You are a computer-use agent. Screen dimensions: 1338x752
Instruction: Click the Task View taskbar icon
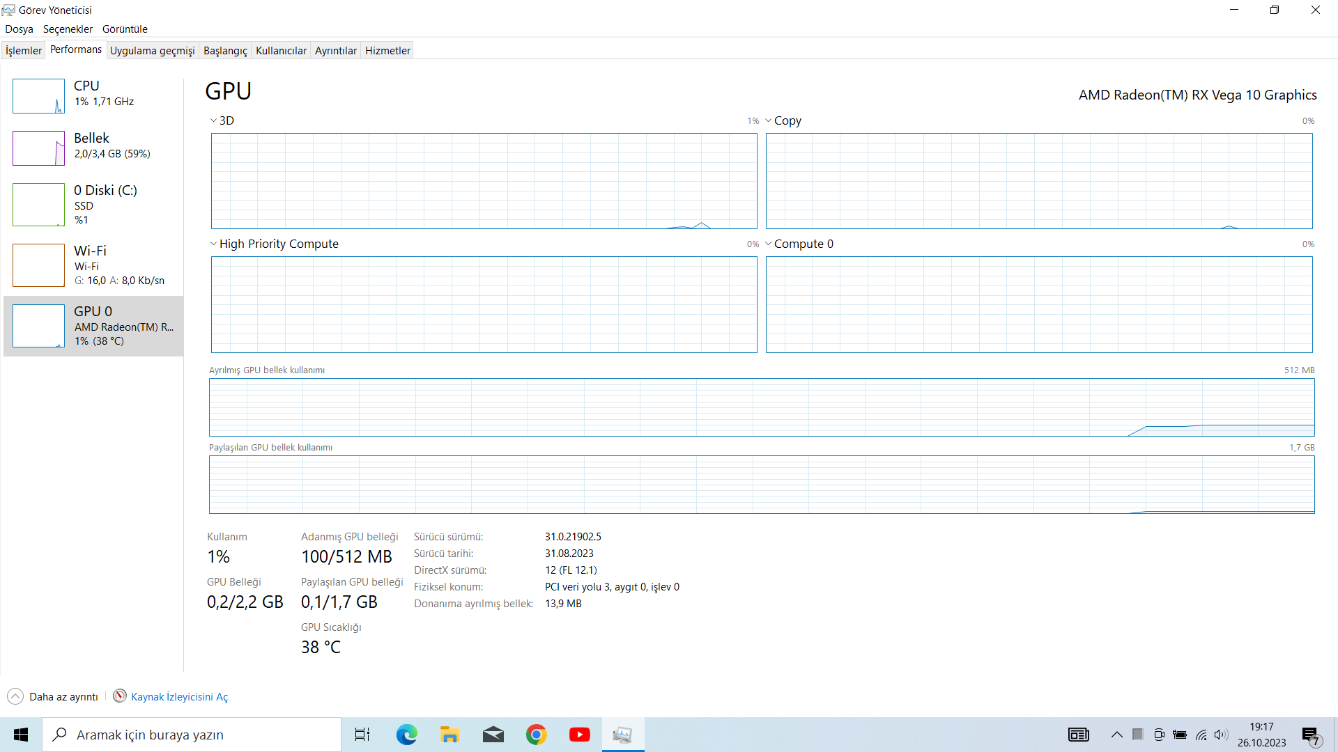click(x=362, y=735)
